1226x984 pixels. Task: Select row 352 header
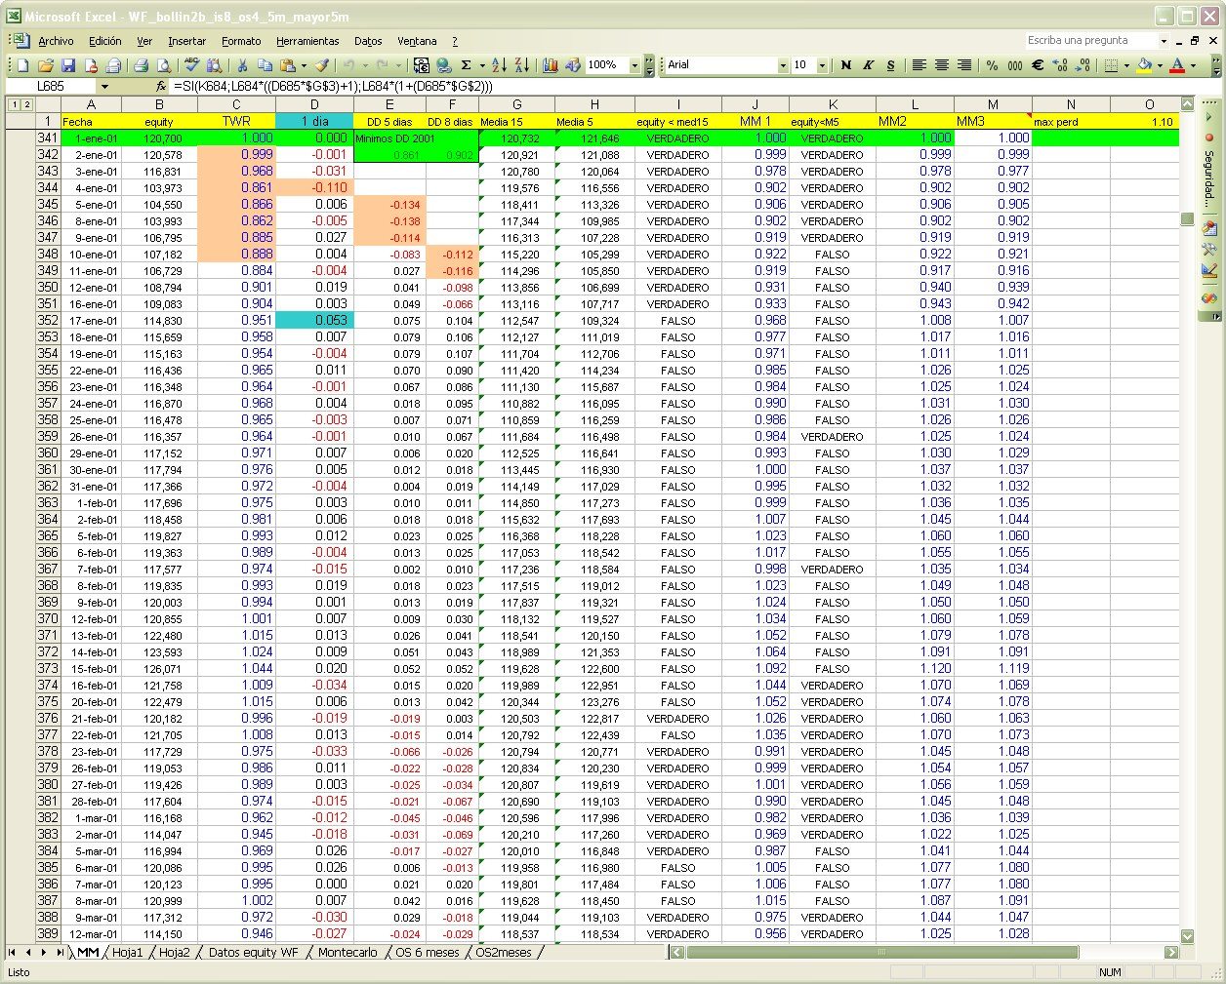coord(48,320)
